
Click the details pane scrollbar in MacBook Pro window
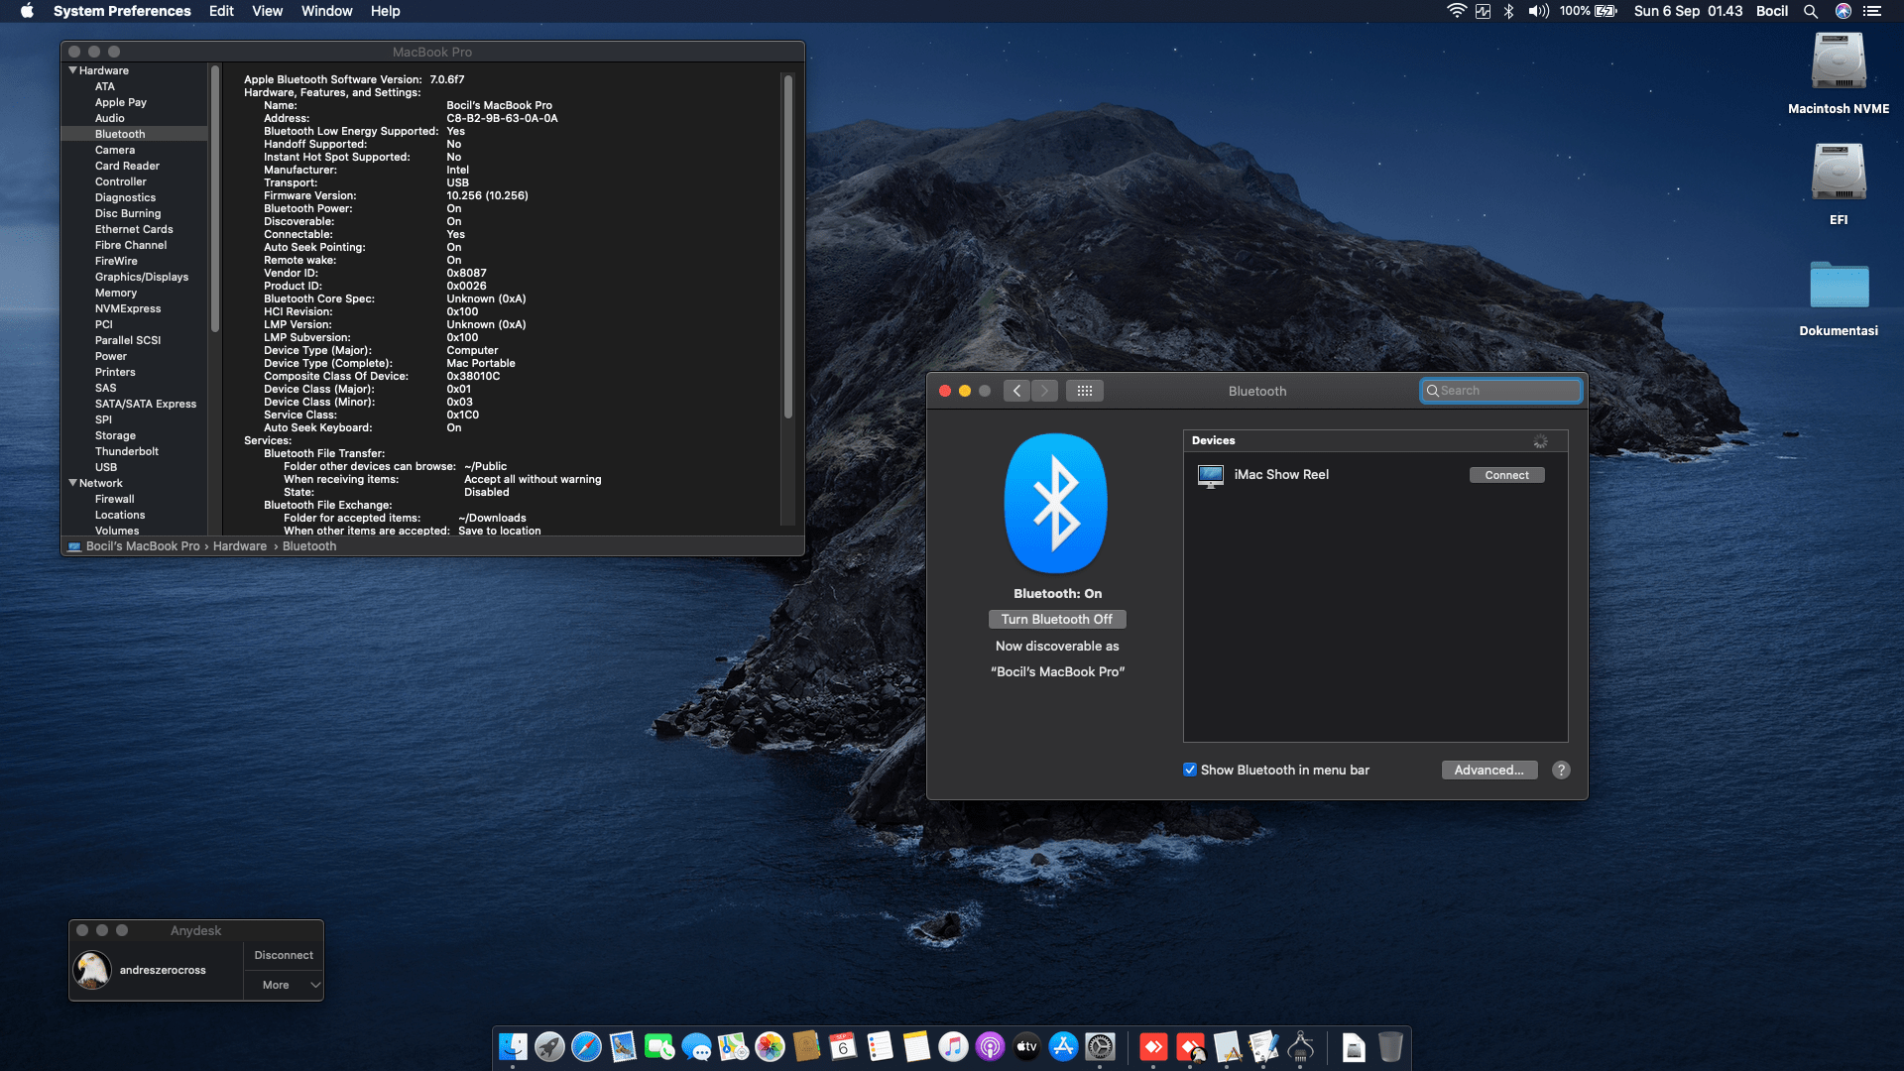(x=788, y=247)
